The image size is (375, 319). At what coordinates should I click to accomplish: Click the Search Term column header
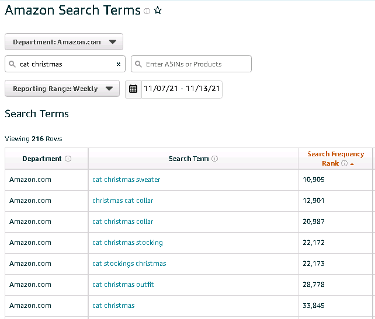[x=193, y=159]
